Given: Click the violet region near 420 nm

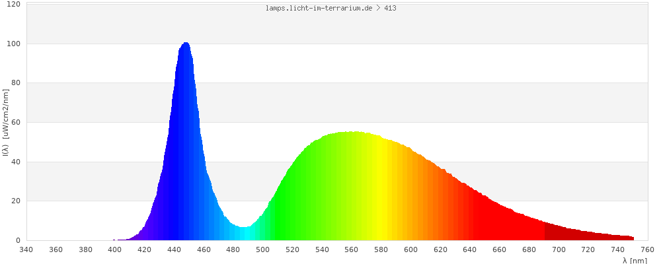Looking at the screenshot, I should click(x=145, y=232).
